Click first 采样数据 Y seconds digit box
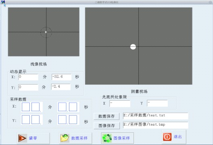The height and width of the screenshot is (145, 213). point(62,120)
